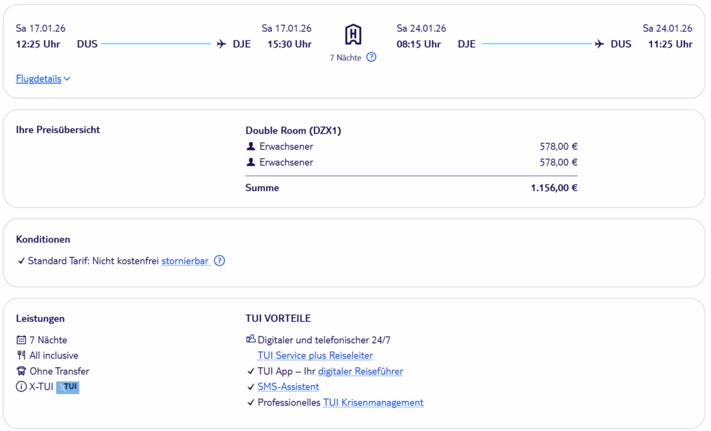Expand the Flugdetails section
Image resolution: width=711 pixels, height=431 pixels.
tap(39, 79)
